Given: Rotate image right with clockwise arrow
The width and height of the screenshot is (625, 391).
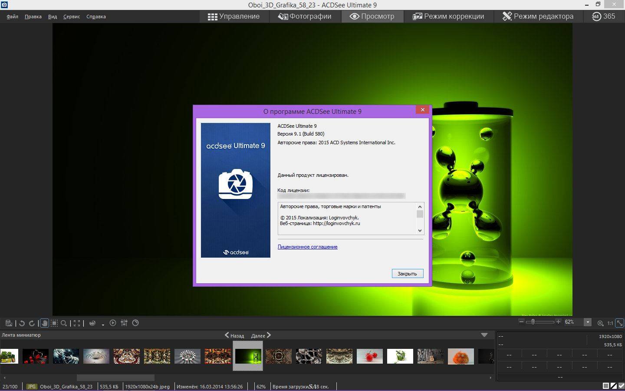Looking at the screenshot, I should (32, 323).
